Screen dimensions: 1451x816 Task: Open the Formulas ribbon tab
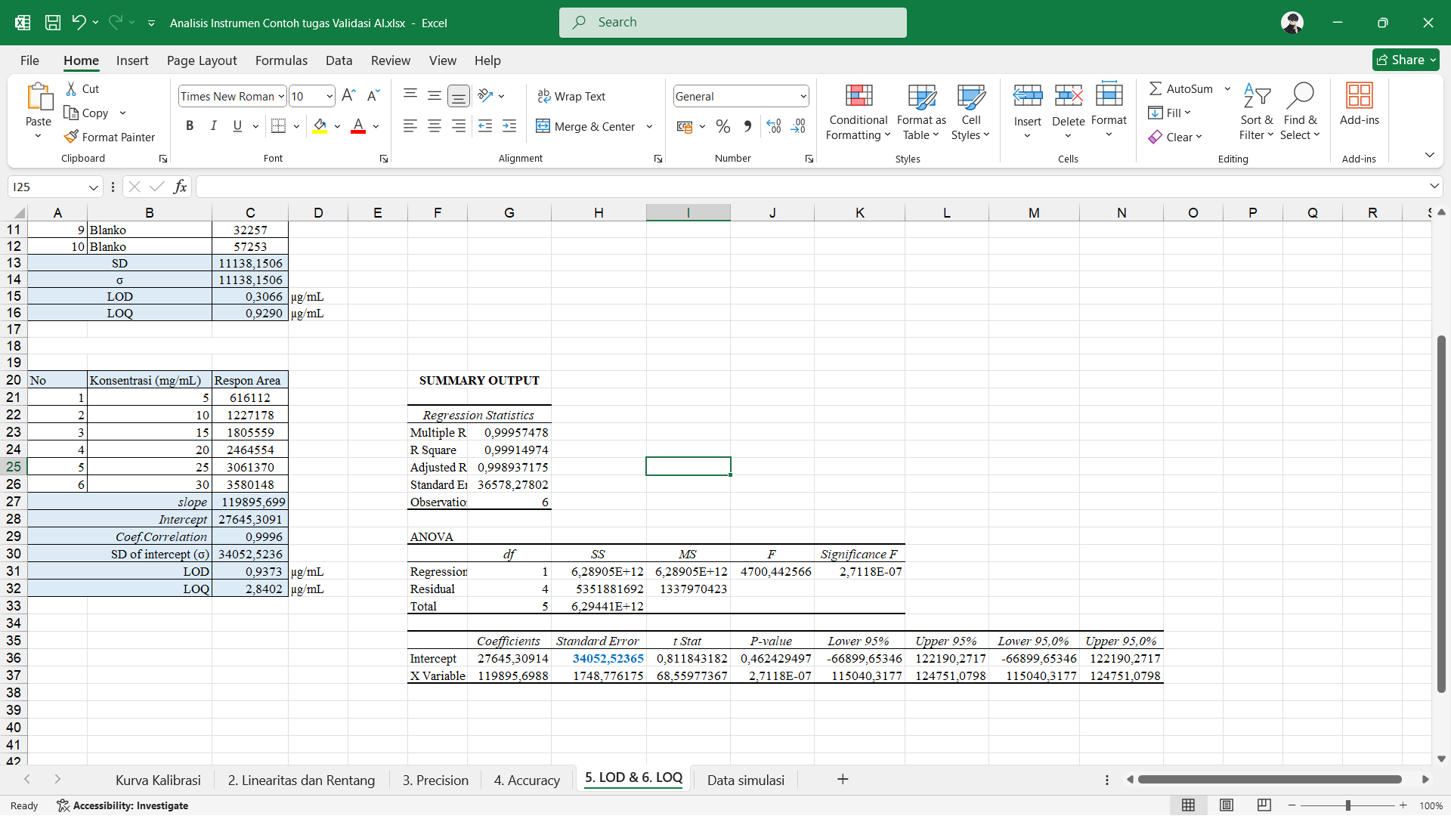281,60
